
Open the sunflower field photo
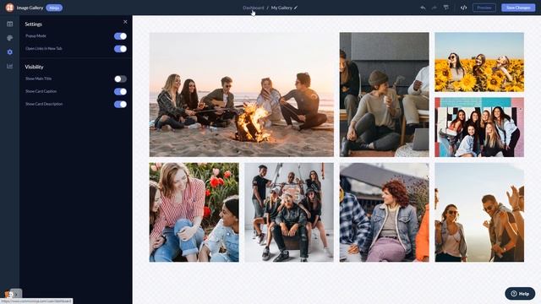[479, 62]
